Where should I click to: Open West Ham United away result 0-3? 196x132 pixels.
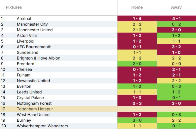coord(176,114)
